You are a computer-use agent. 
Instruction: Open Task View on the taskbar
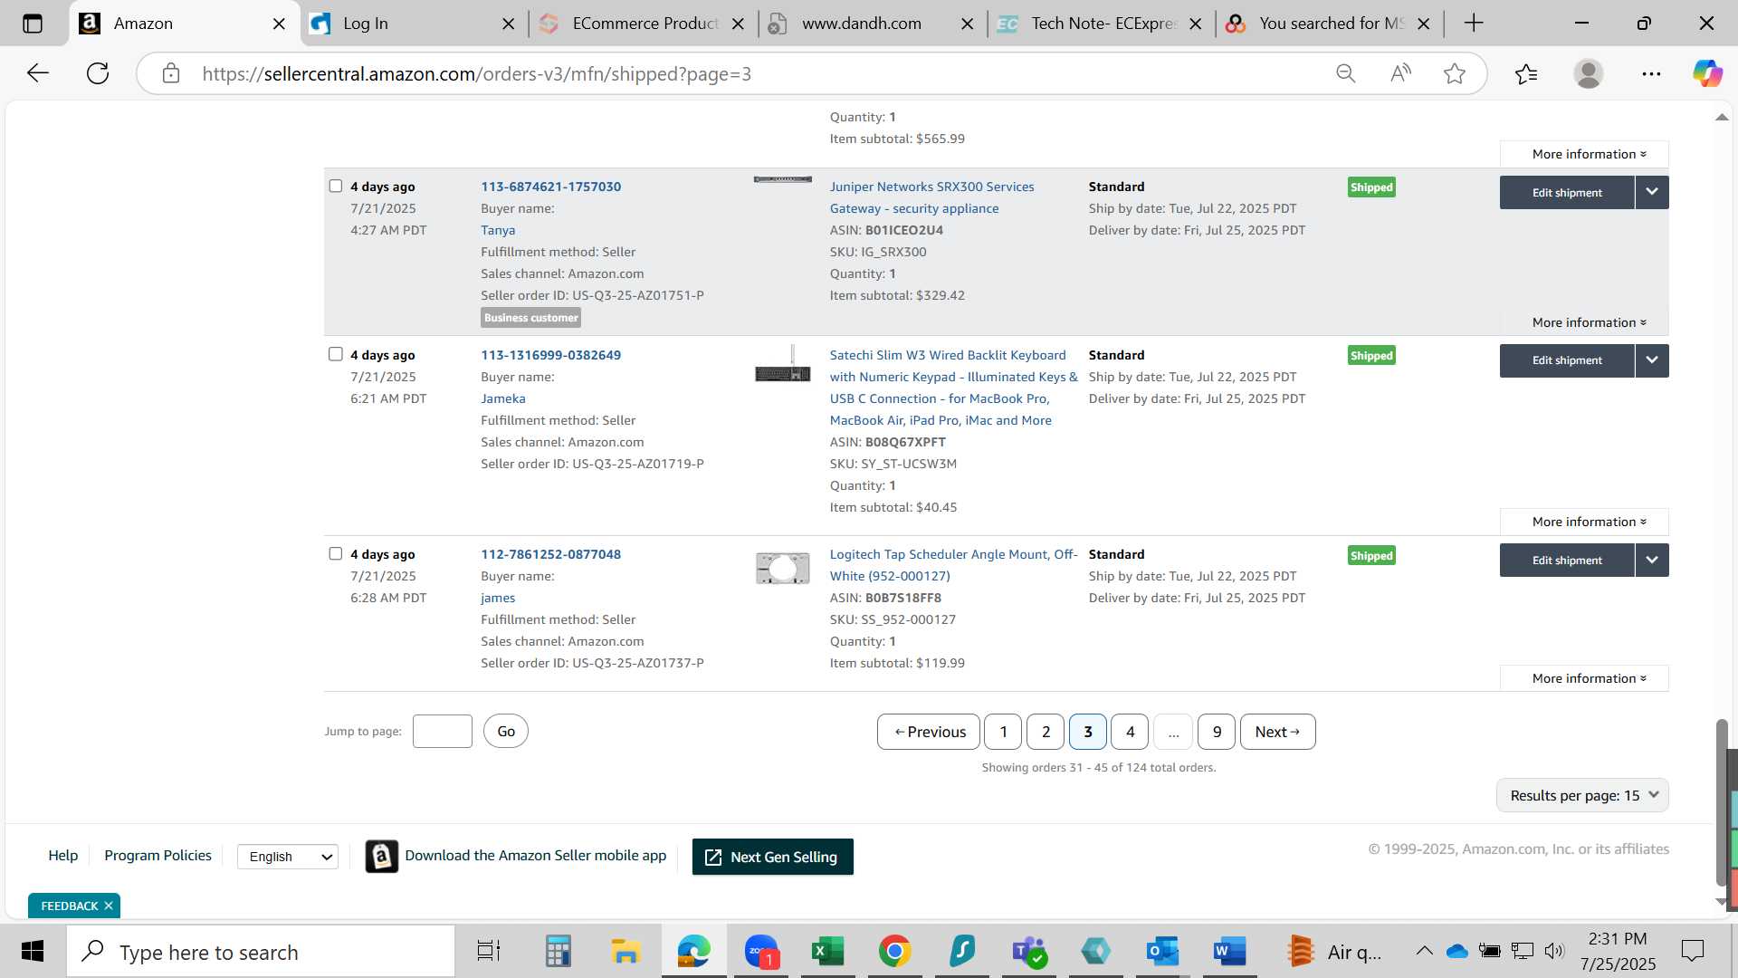pos(489,952)
